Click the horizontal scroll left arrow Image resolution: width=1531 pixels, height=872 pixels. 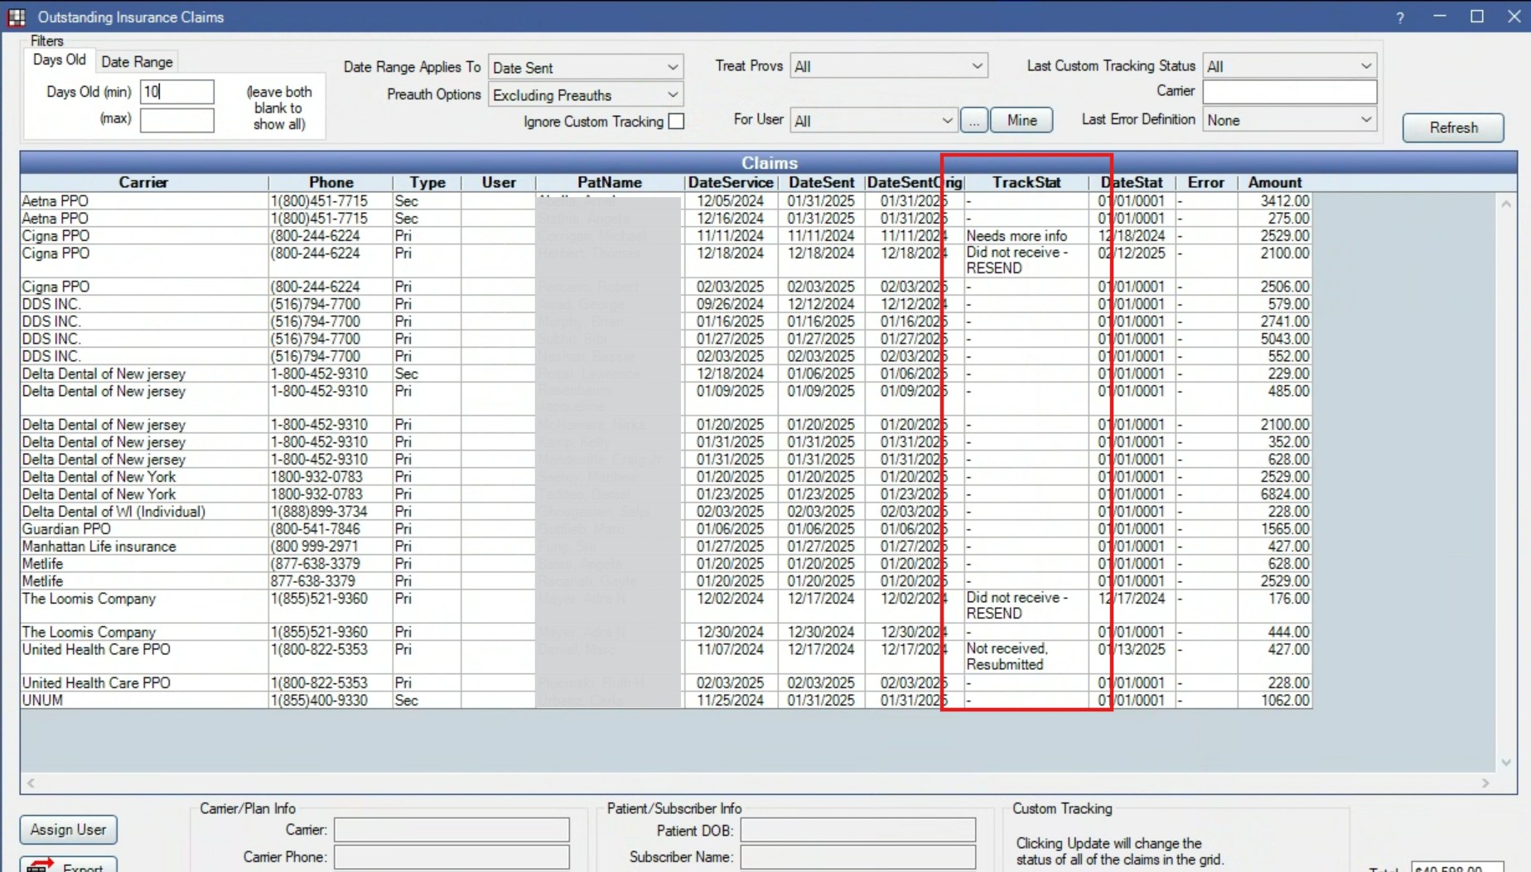tap(31, 783)
